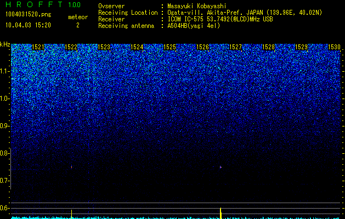Image resolution: width=345 pixels, height=219 pixels.
Task: Click the 1524 time marker
Action: click(137, 47)
